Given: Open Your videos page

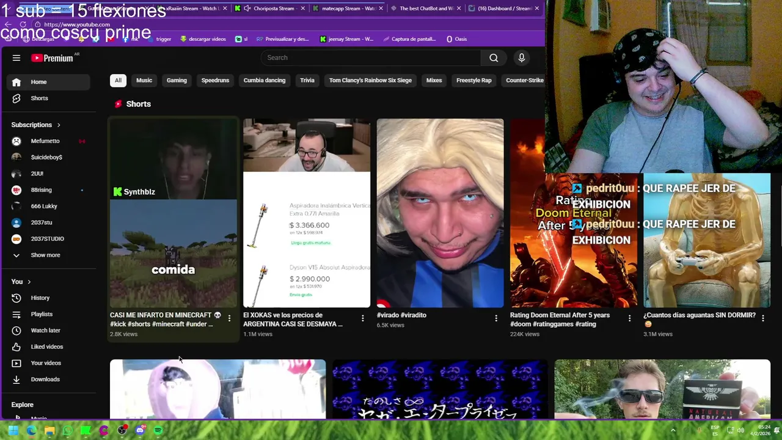Looking at the screenshot, I should 48,363.
